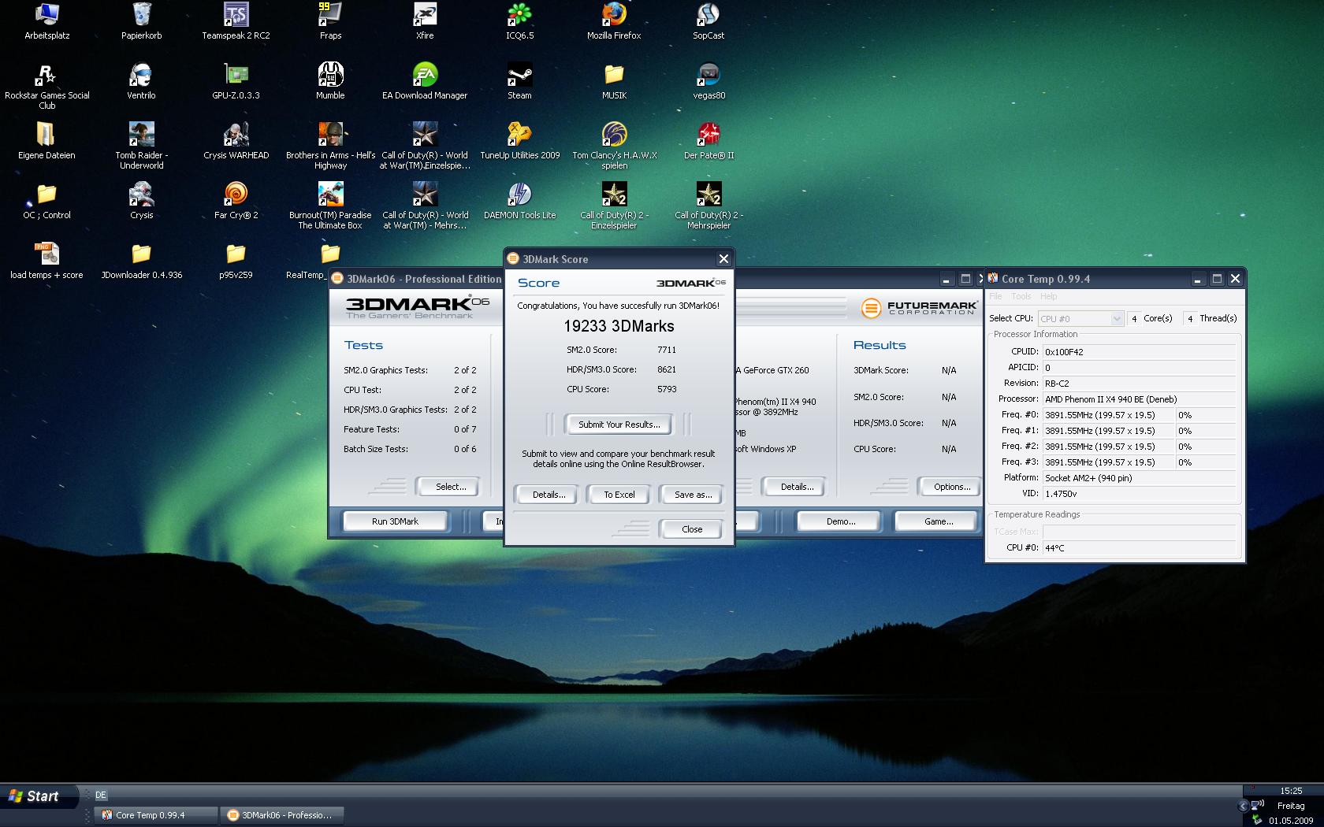The width and height of the screenshot is (1324, 827).
Task: Click the Submit Your Results button
Action: tap(619, 425)
